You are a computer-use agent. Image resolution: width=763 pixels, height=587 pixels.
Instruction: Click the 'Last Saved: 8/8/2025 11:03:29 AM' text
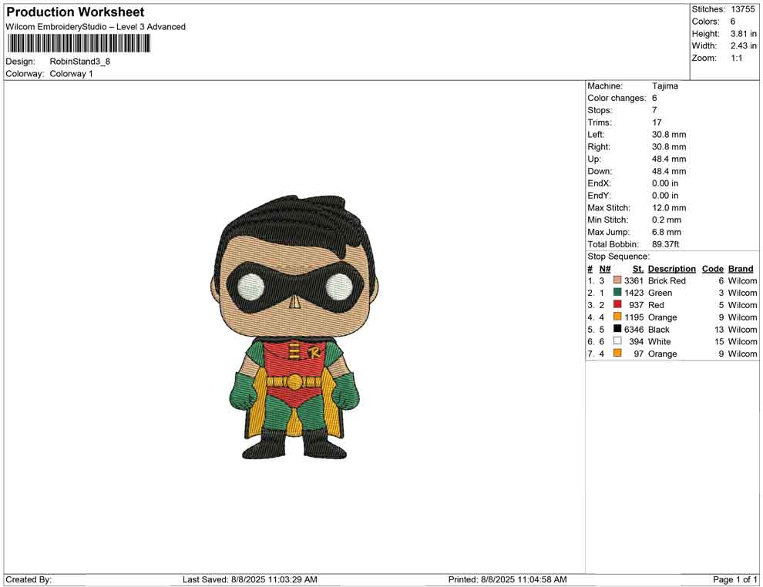(250, 579)
